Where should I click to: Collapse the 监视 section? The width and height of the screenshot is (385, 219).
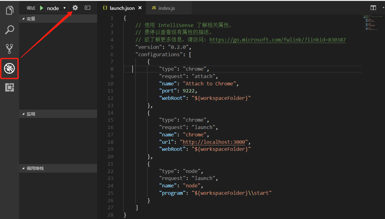pos(31,114)
